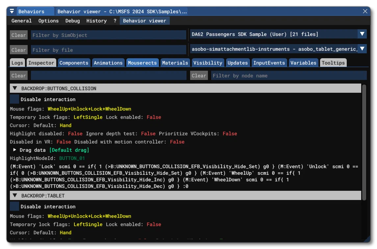Open the question mark help menu
377x249 pixels.
coord(115,21)
